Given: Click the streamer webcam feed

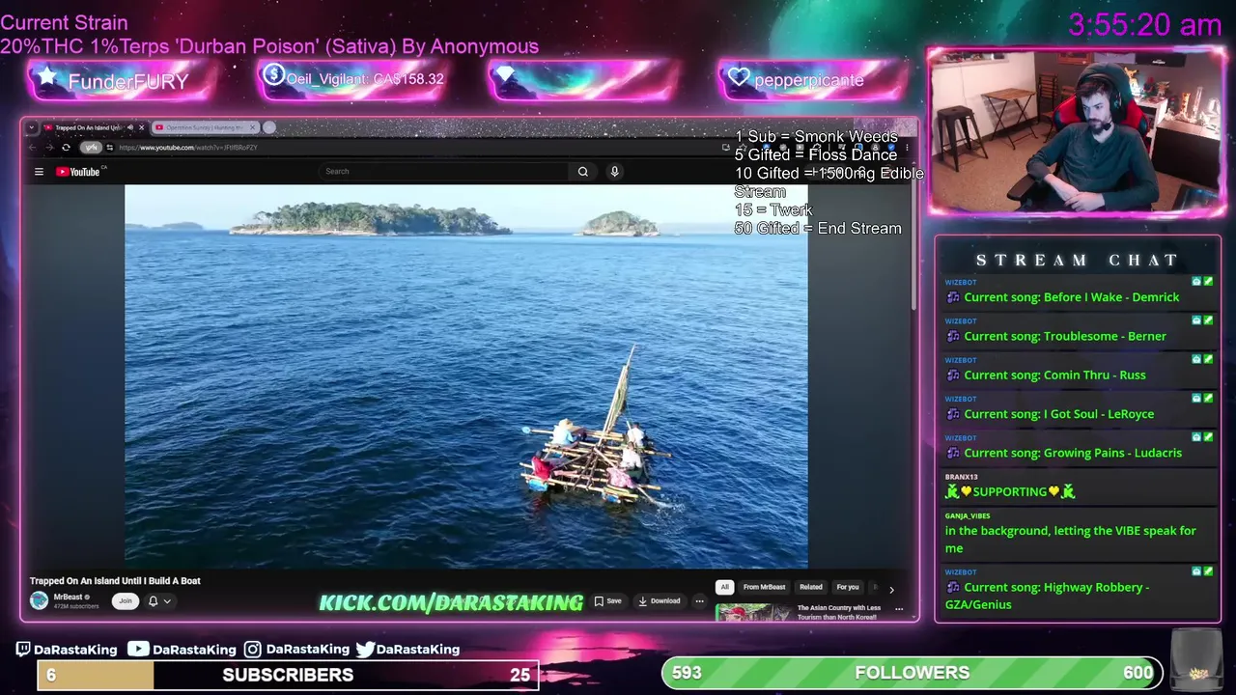Looking at the screenshot, I should click(x=1077, y=132).
